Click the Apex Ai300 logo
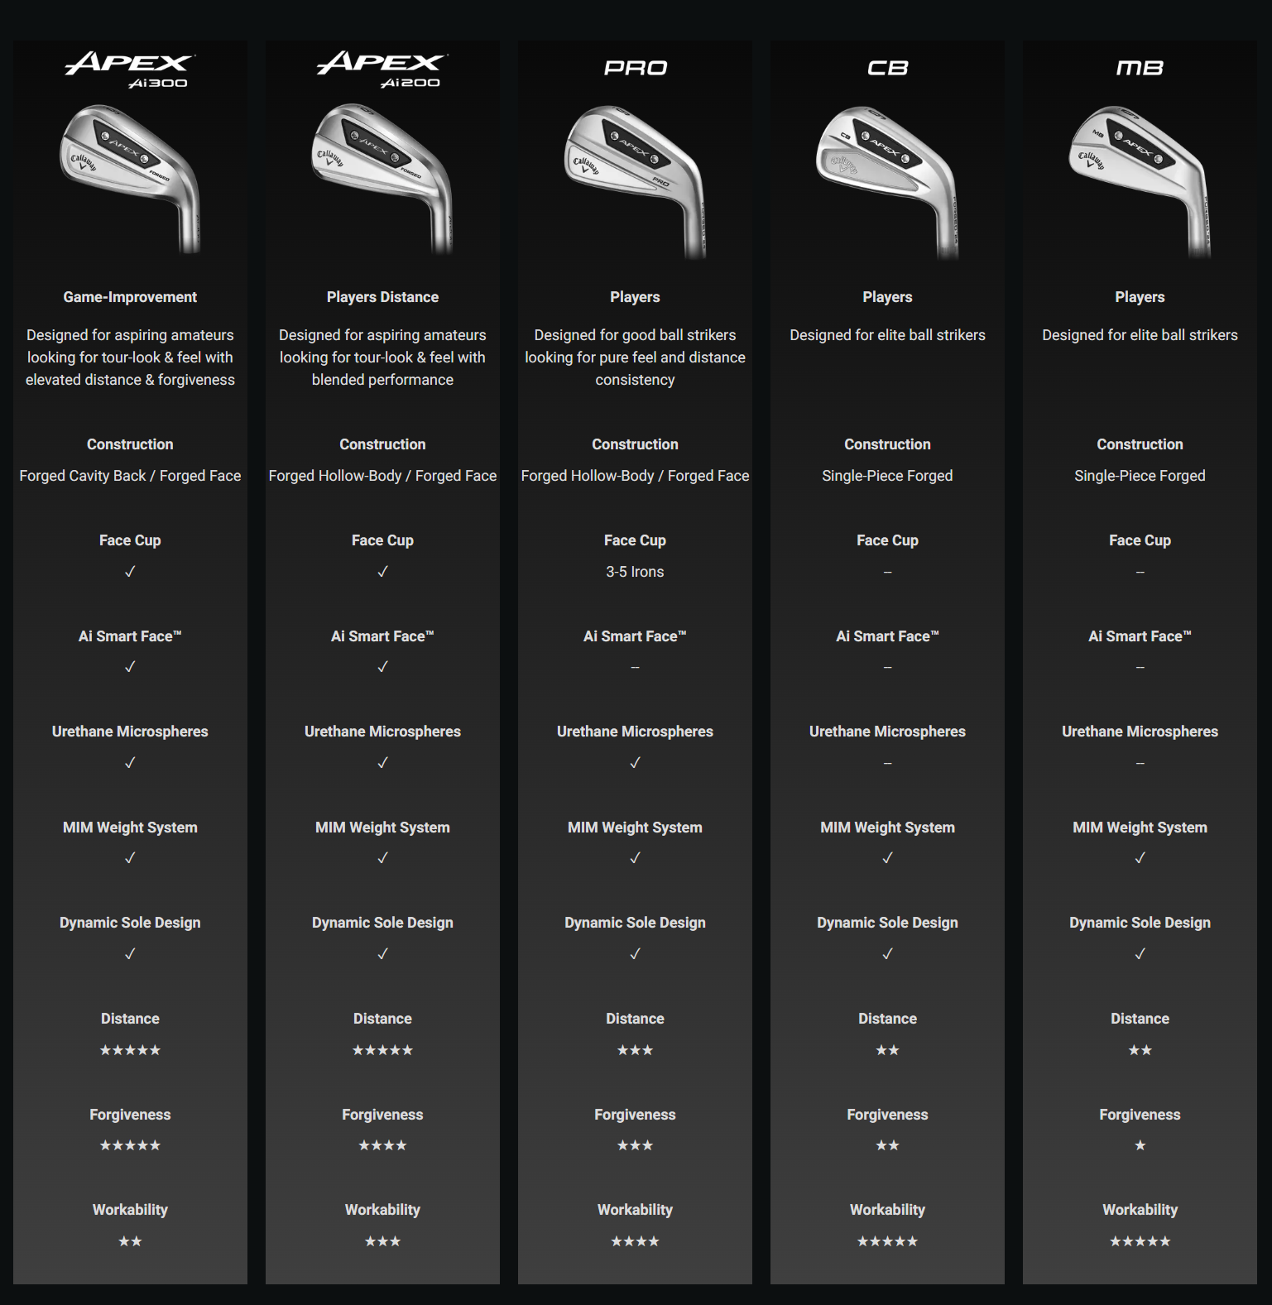Screen dimensions: 1272x1305 pos(130,70)
